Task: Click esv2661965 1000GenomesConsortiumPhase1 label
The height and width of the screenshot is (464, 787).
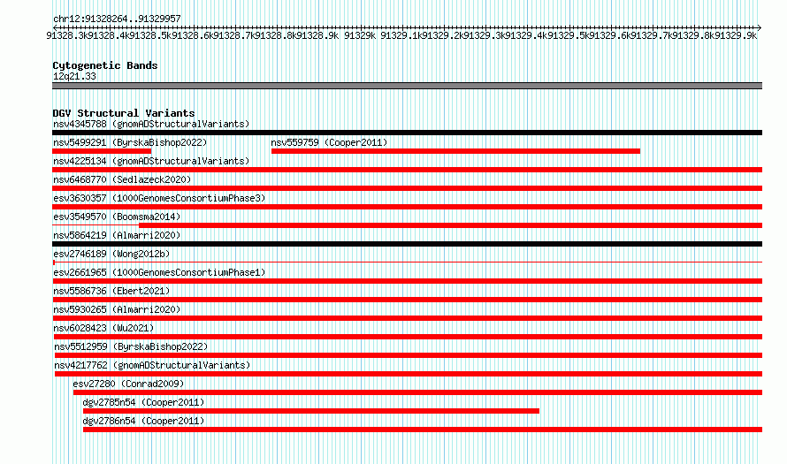Action: pos(159,272)
